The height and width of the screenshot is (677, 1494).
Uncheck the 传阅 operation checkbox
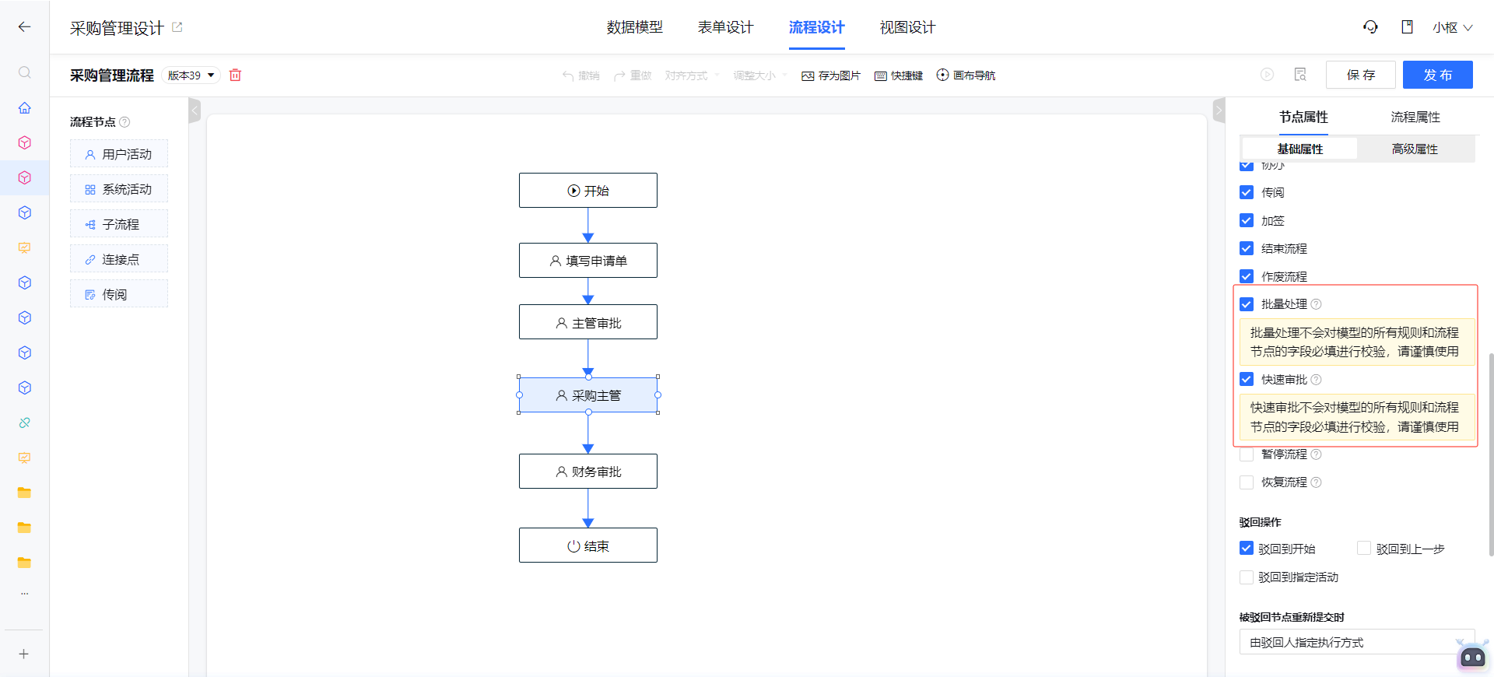[1247, 192]
